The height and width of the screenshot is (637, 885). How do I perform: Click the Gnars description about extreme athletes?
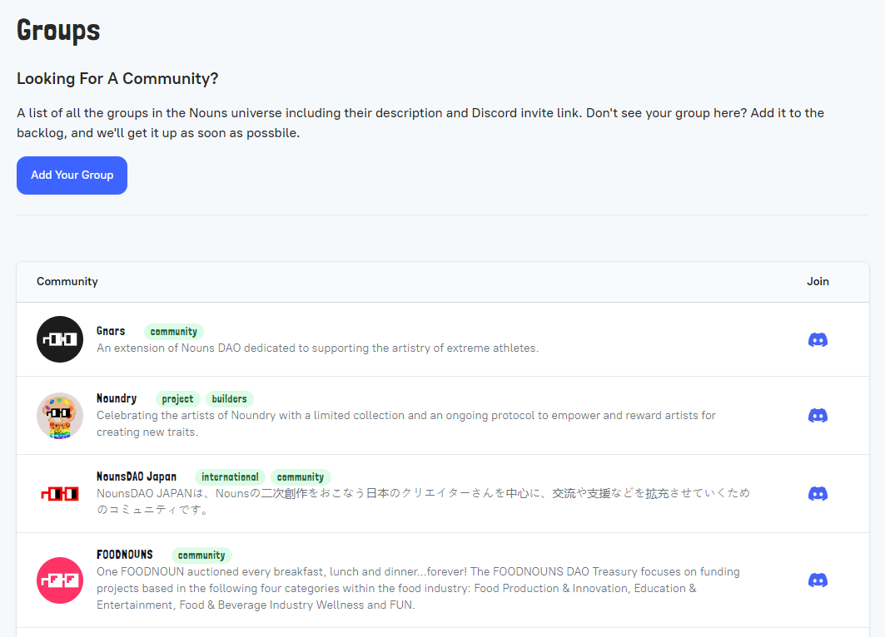[318, 348]
